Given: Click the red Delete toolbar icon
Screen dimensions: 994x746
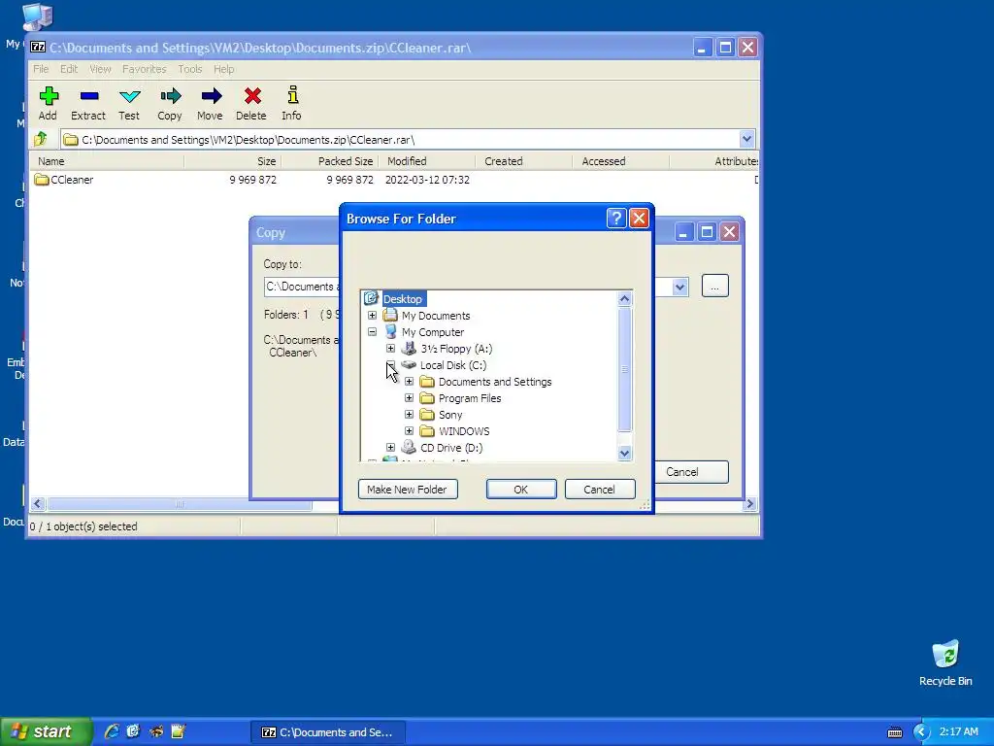Looking at the screenshot, I should [252, 96].
